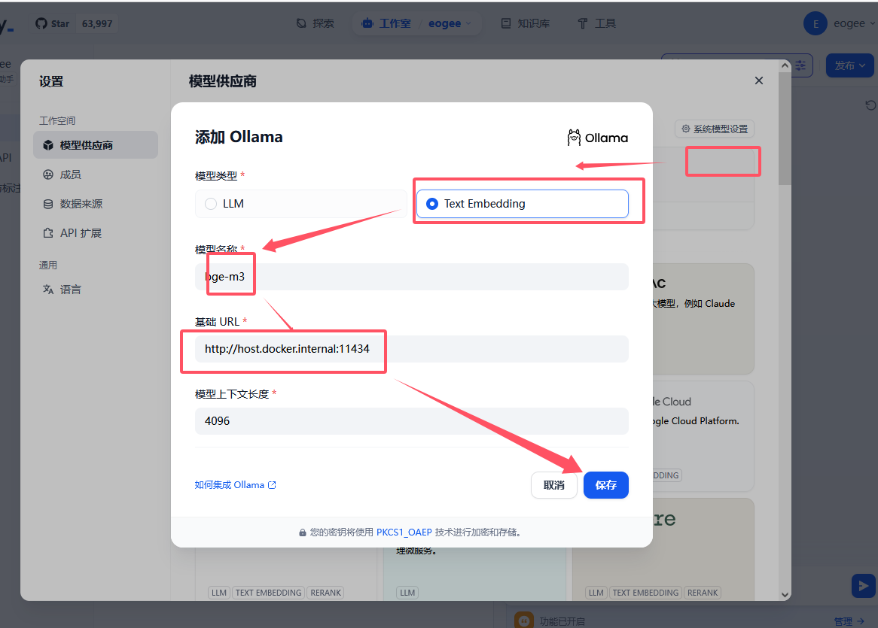Screen dimensions: 878x628
Task: Click the 模型供应商 heading text
Action: (223, 81)
